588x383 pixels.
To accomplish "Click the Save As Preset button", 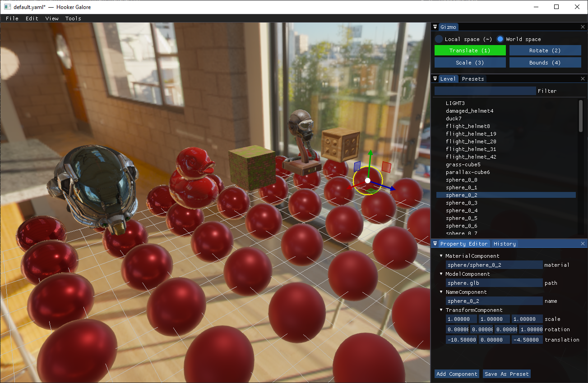I will click(x=507, y=374).
